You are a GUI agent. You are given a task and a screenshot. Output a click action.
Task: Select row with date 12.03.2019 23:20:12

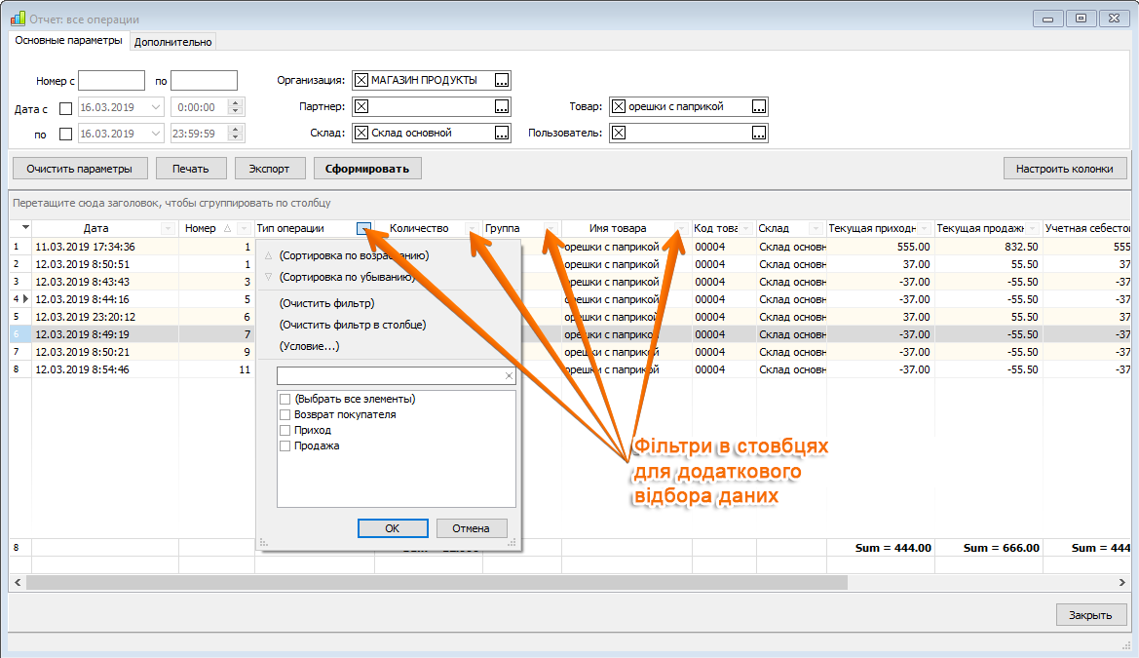click(x=85, y=317)
